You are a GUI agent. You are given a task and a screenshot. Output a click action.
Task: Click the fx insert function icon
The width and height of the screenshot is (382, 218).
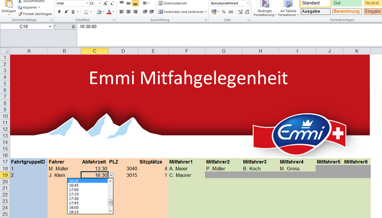pyautogui.click(x=73, y=27)
